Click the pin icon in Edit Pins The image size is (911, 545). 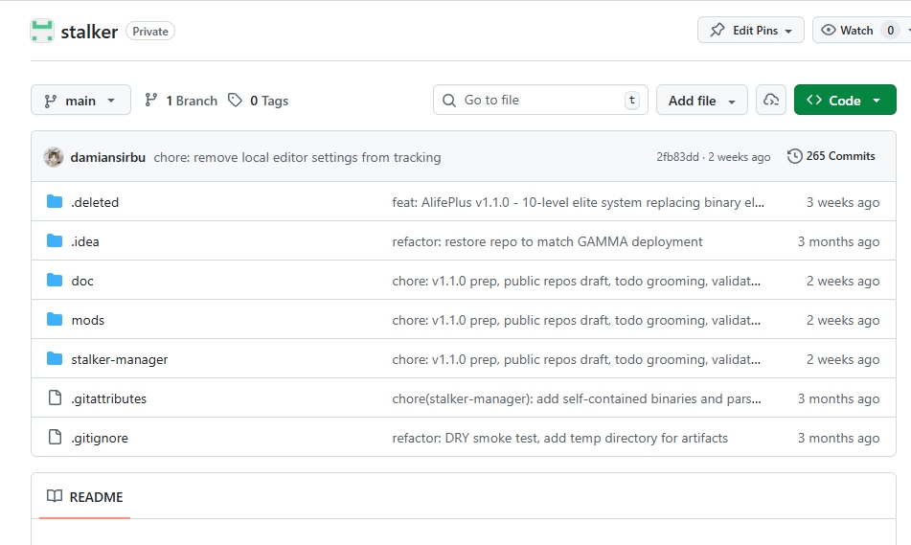(x=717, y=30)
